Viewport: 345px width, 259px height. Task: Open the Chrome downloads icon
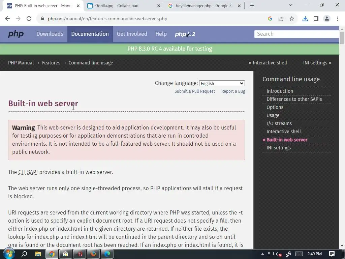pyautogui.click(x=305, y=19)
